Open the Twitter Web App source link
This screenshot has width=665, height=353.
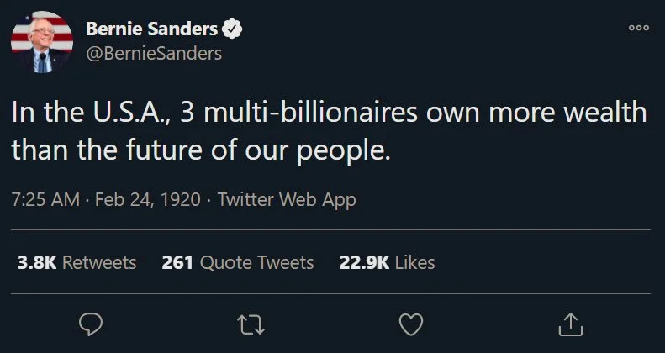point(287,200)
